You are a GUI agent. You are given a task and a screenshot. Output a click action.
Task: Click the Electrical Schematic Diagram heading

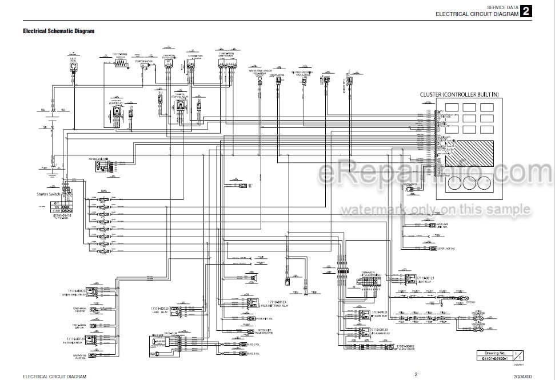59,31
